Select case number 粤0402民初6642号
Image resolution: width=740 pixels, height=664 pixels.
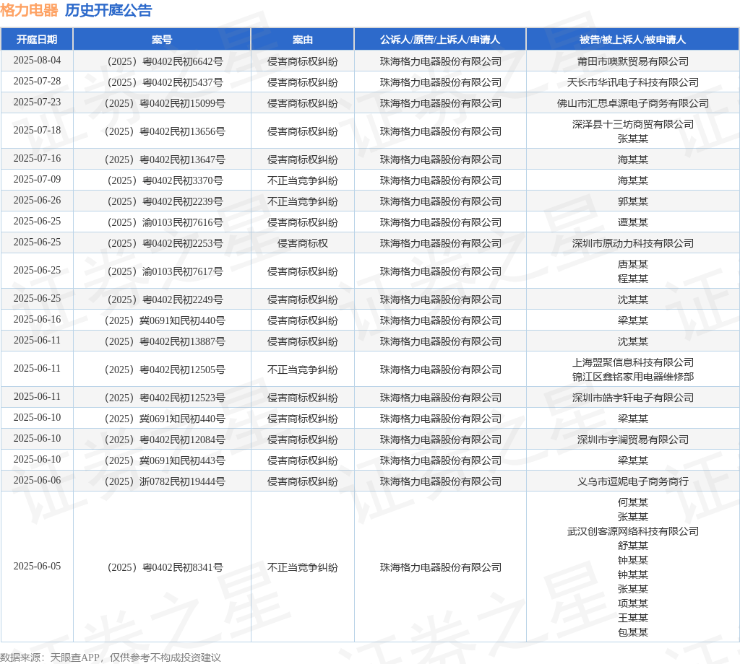165,62
